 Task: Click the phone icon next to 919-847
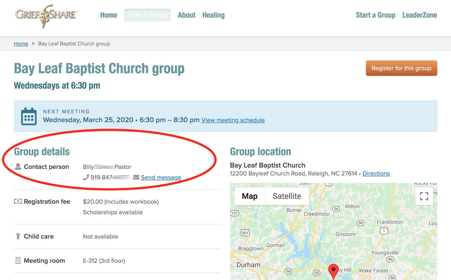tap(86, 177)
